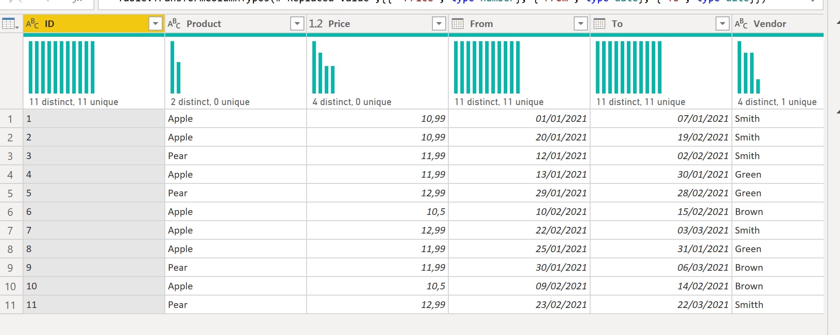Select the Product column header
Image resolution: width=840 pixels, height=335 pixels.
point(236,23)
